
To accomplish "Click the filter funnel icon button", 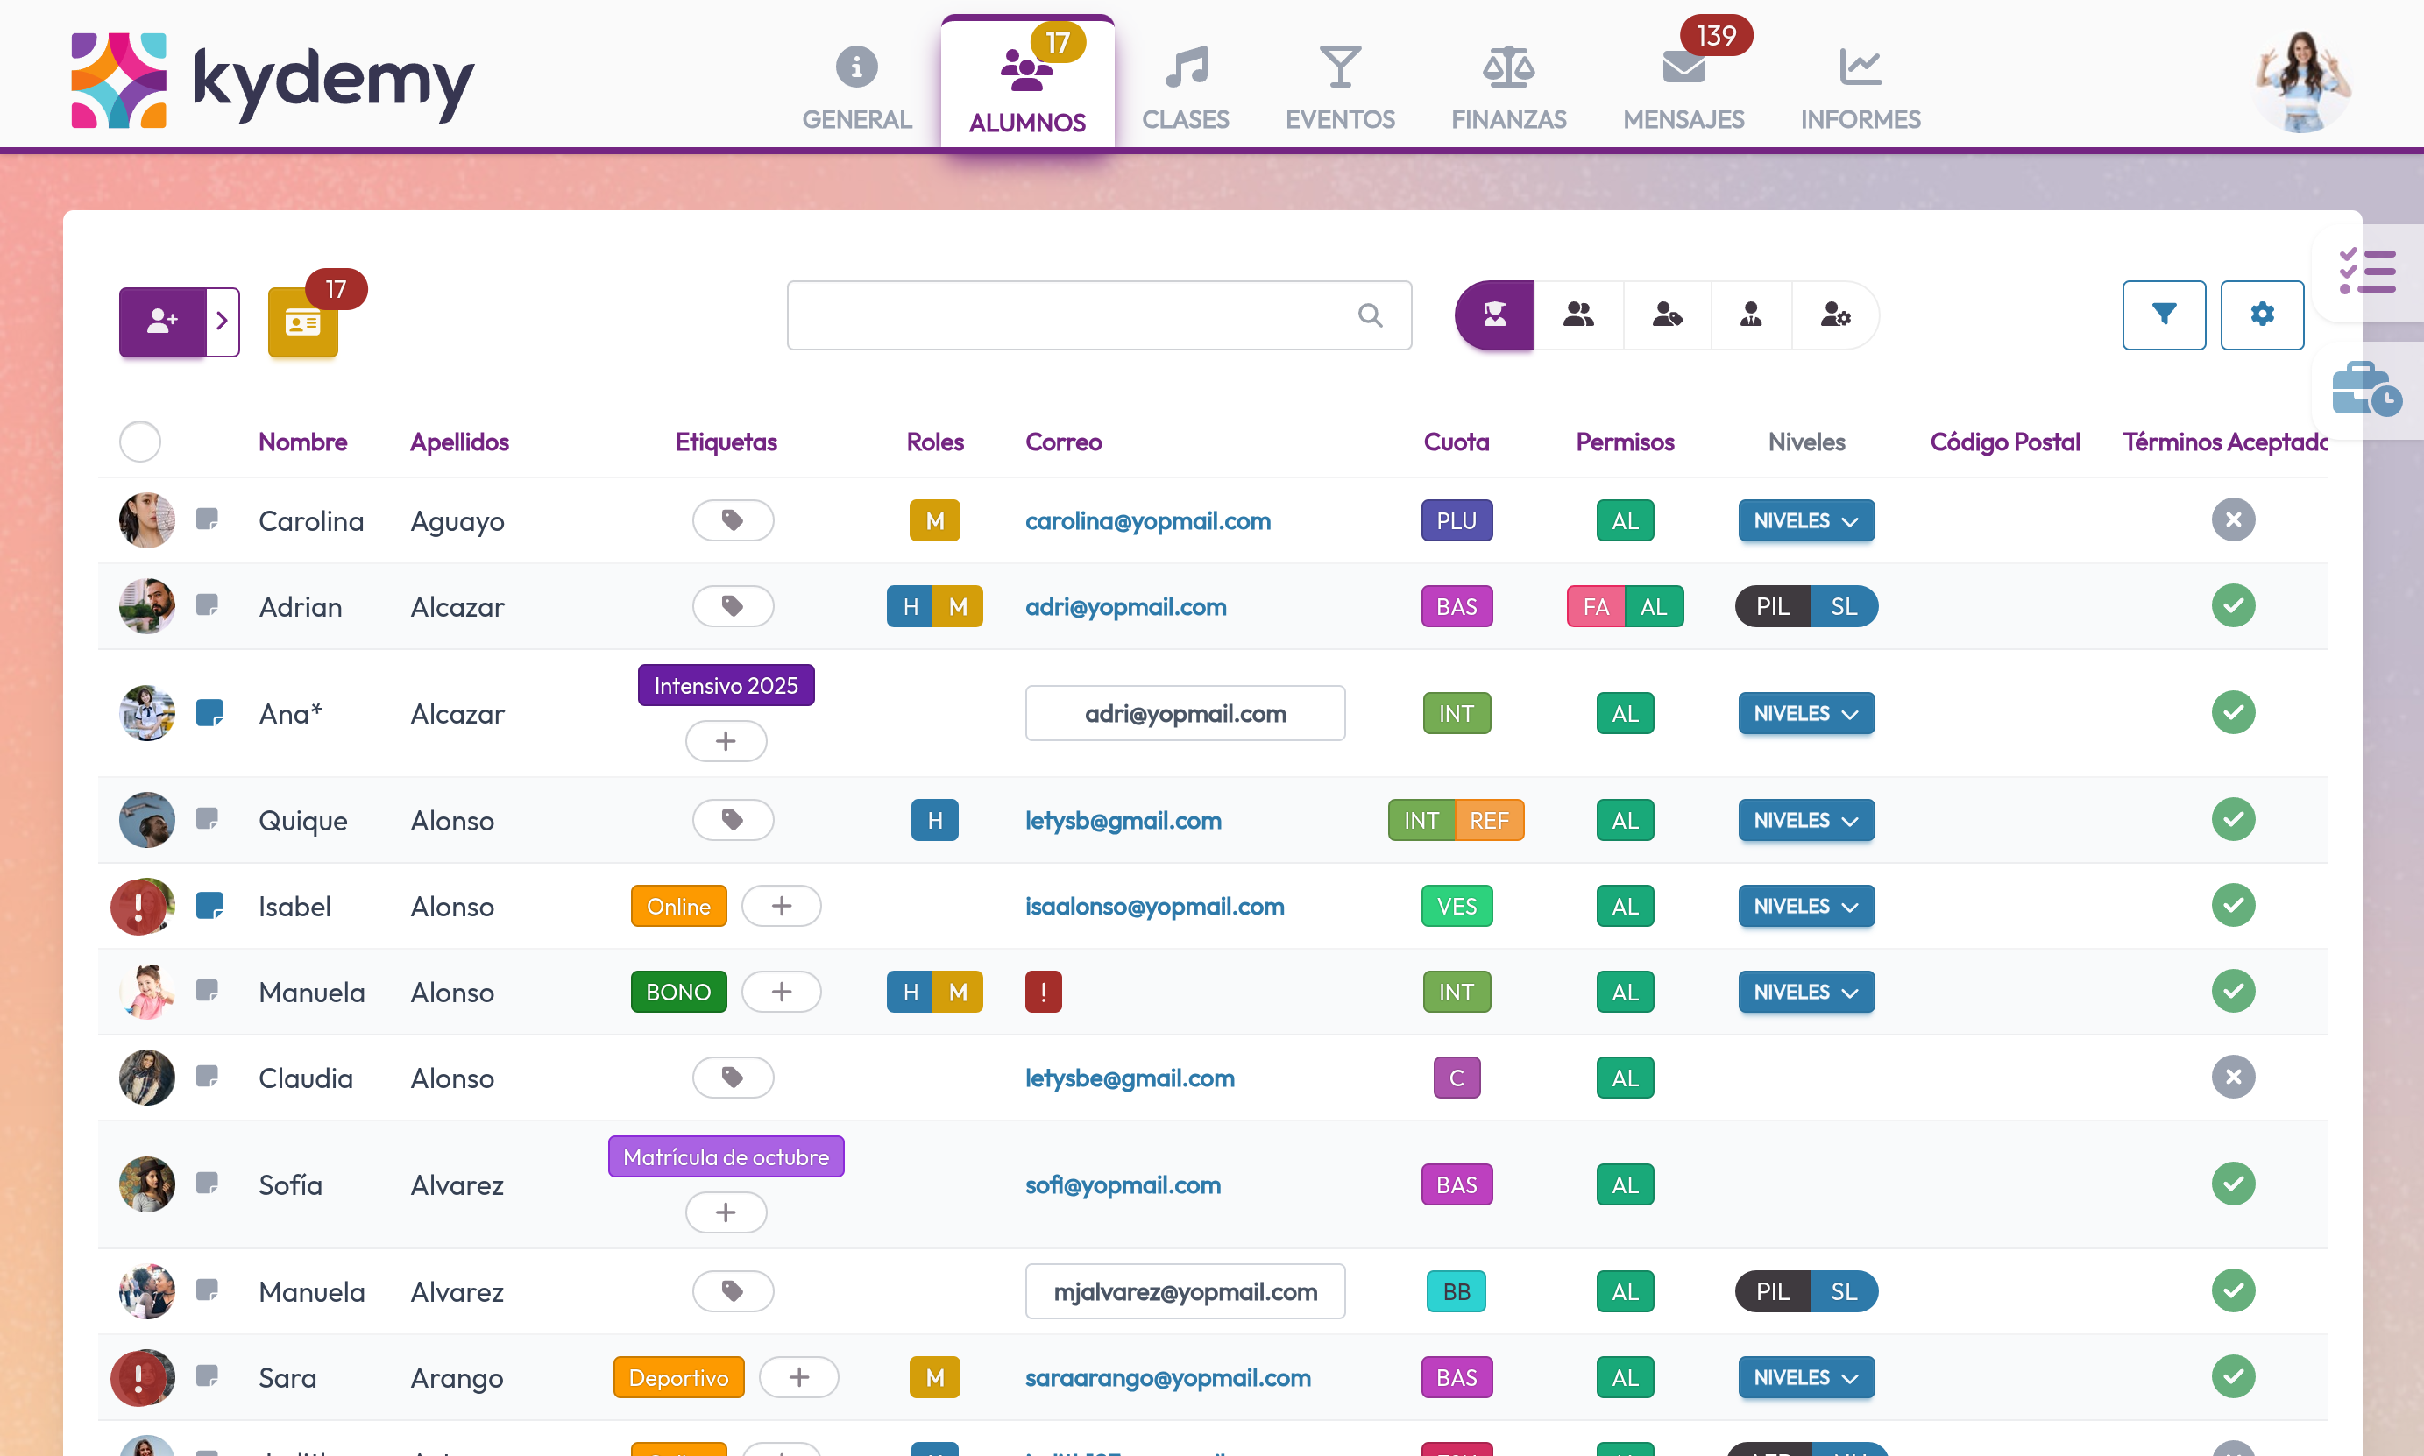I will [2163, 315].
